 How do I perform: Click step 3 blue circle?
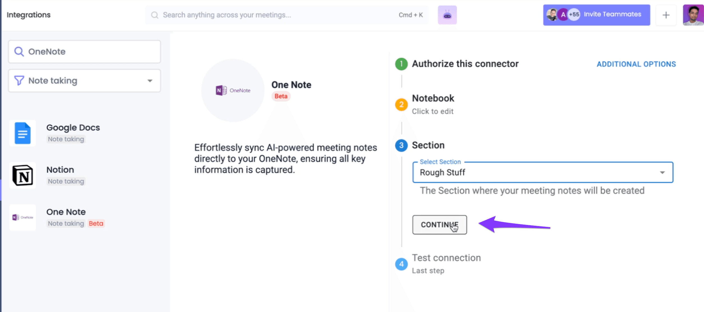[x=401, y=145]
